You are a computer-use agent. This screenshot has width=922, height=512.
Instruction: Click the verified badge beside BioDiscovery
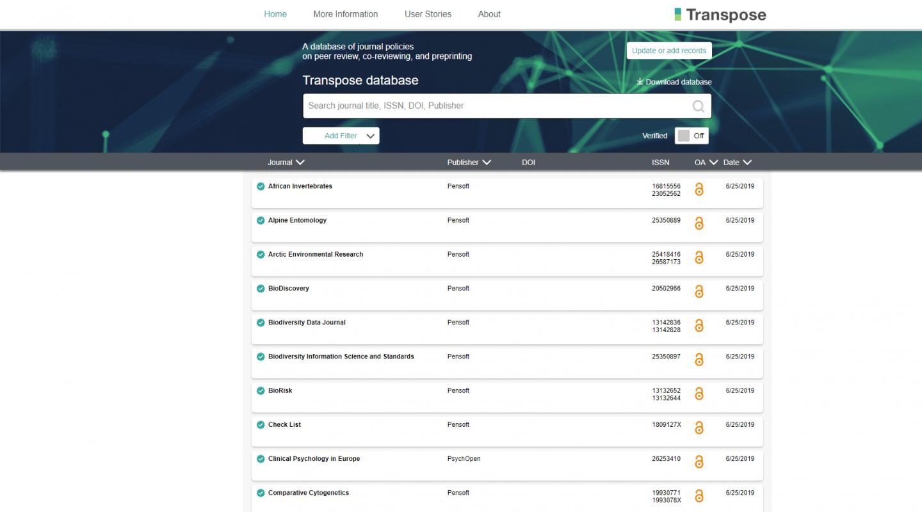(x=261, y=288)
